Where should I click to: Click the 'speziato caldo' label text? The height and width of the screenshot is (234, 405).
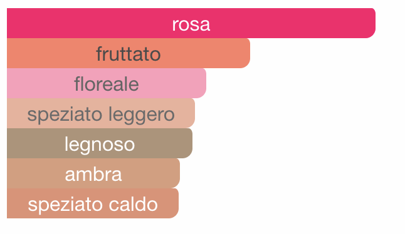[93, 205]
